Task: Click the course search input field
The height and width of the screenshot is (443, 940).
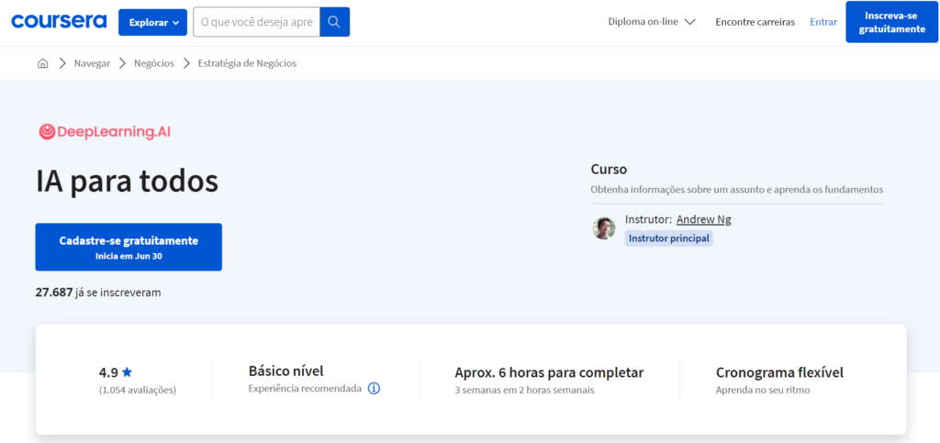Action: point(257,22)
